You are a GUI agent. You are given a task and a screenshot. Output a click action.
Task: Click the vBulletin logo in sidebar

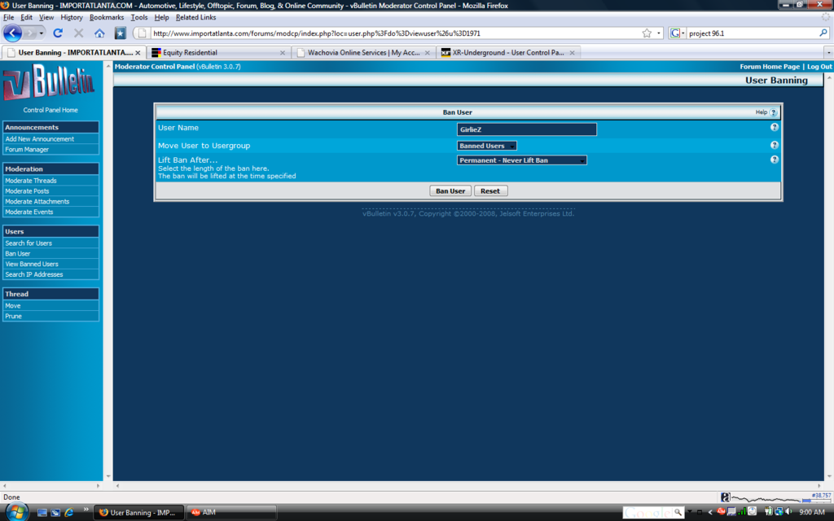49,85
